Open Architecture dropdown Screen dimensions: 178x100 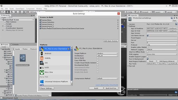click(107, 56)
